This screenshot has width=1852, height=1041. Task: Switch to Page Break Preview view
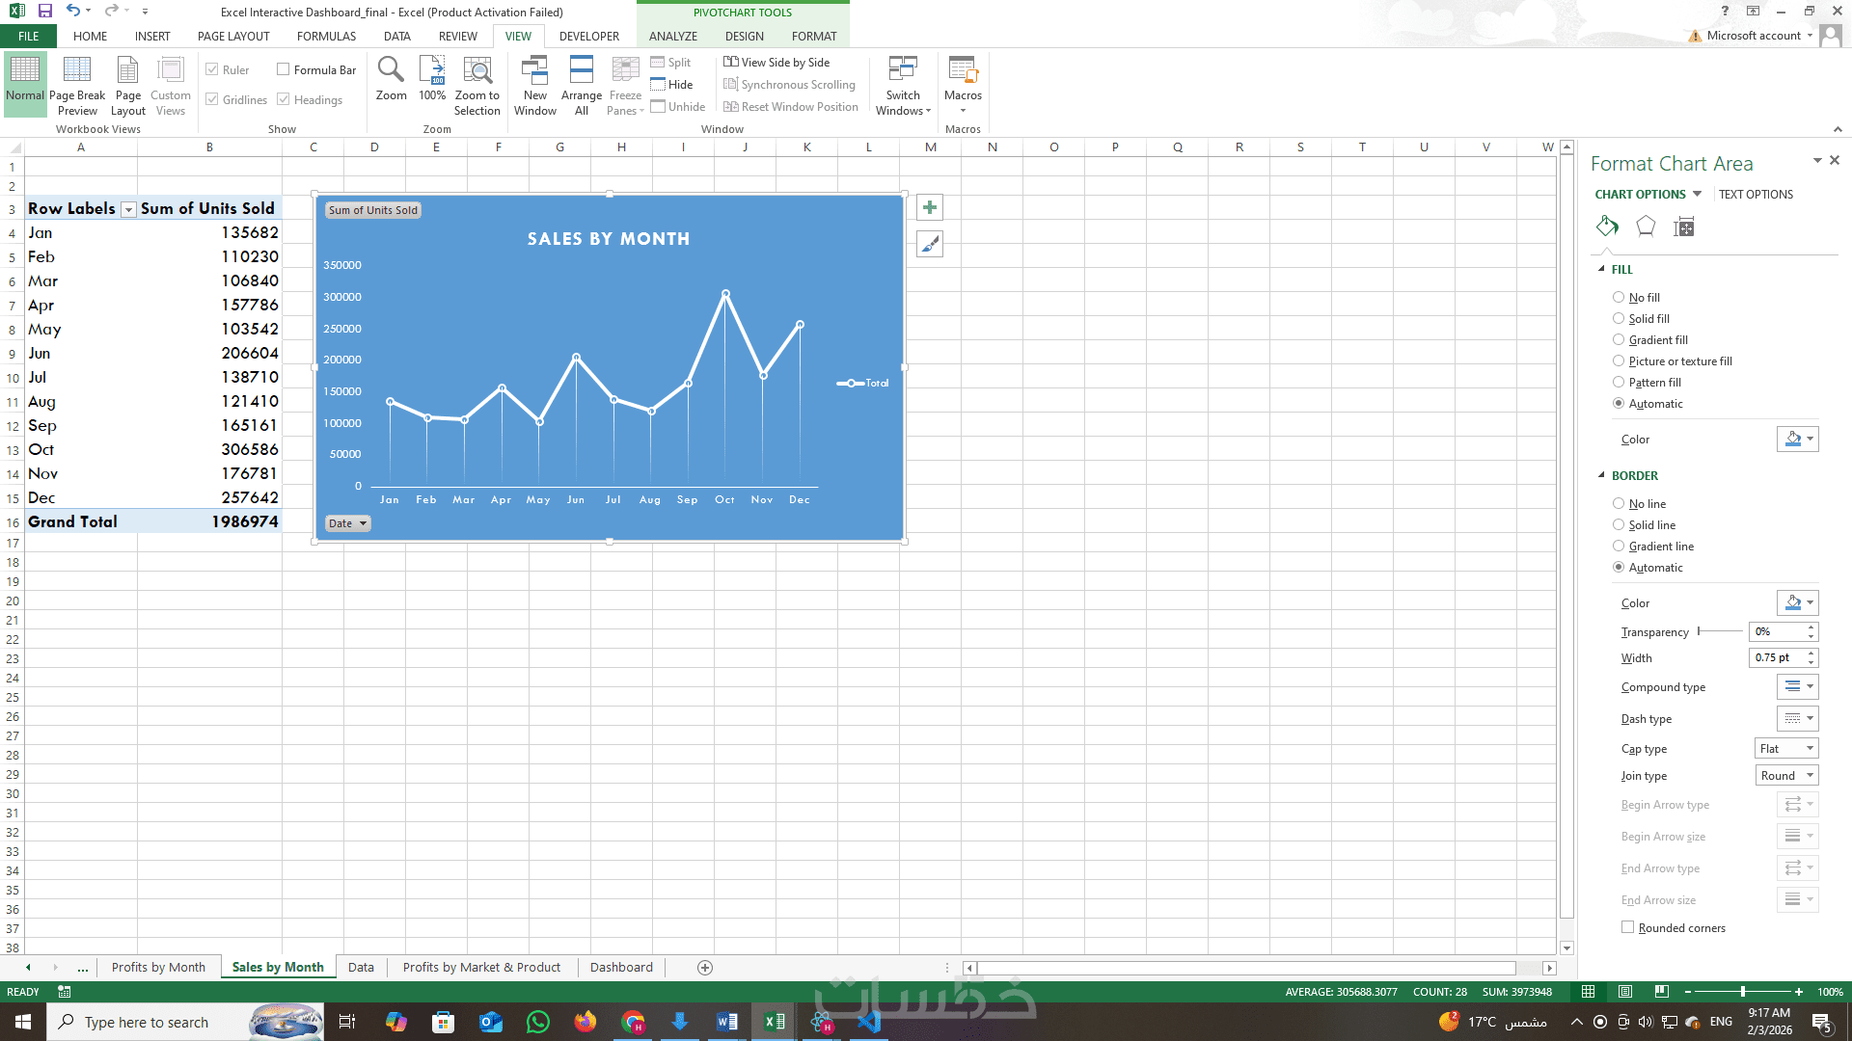click(77, 85)
